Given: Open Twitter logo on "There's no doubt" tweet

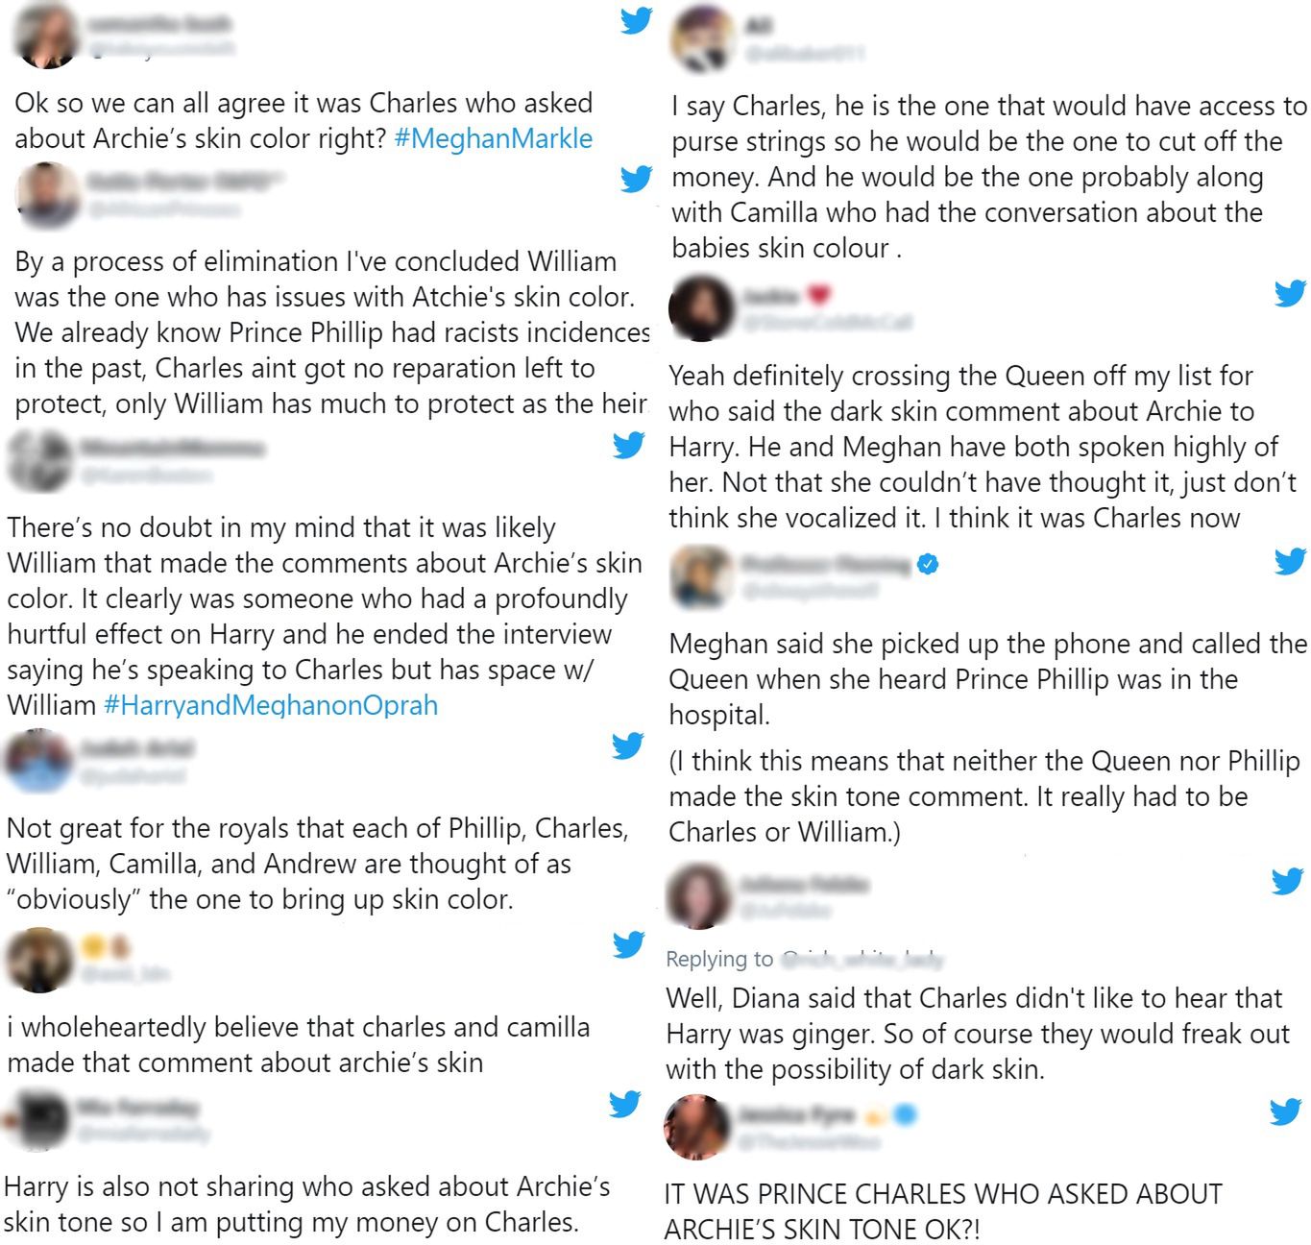Looking at the screenshot, I should click(x=629, y=445).
